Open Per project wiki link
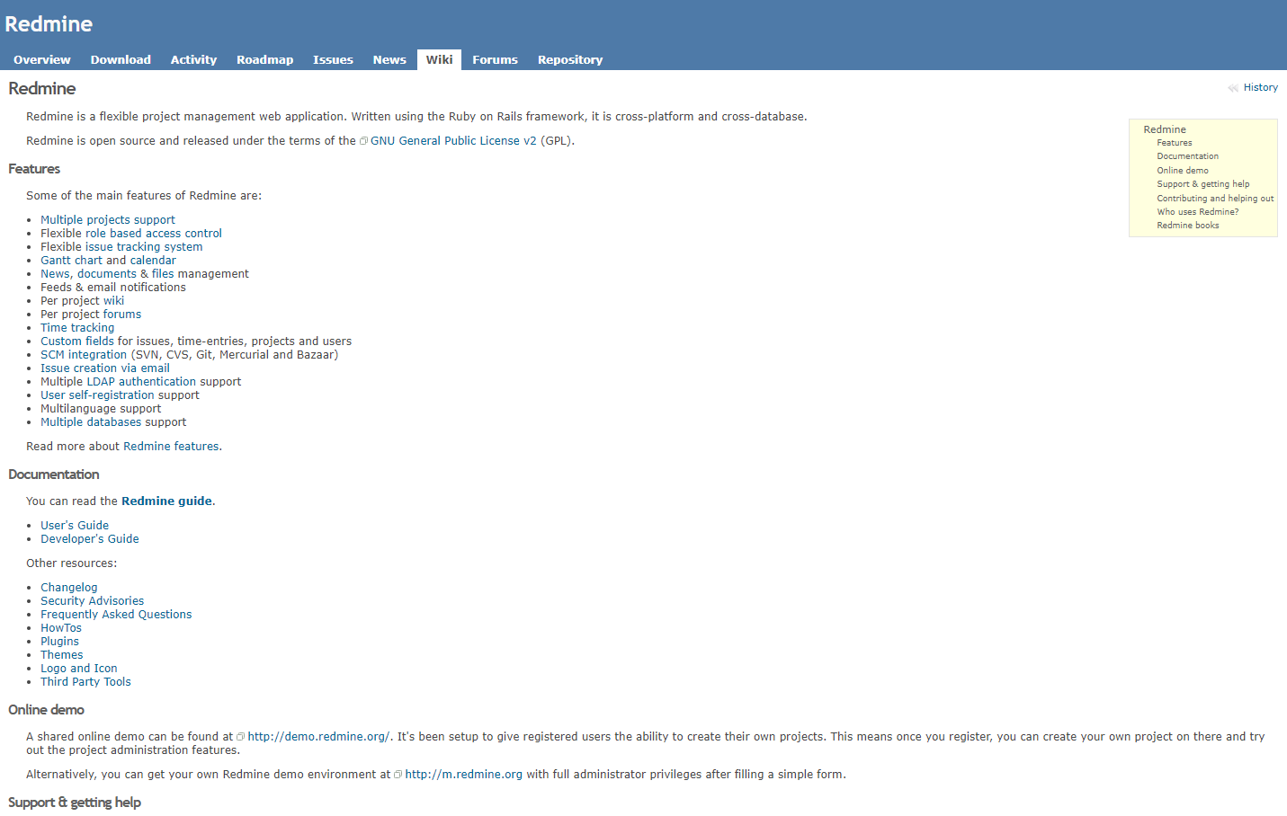Viewport: 1287px width, 816px height. coord(113,301)
